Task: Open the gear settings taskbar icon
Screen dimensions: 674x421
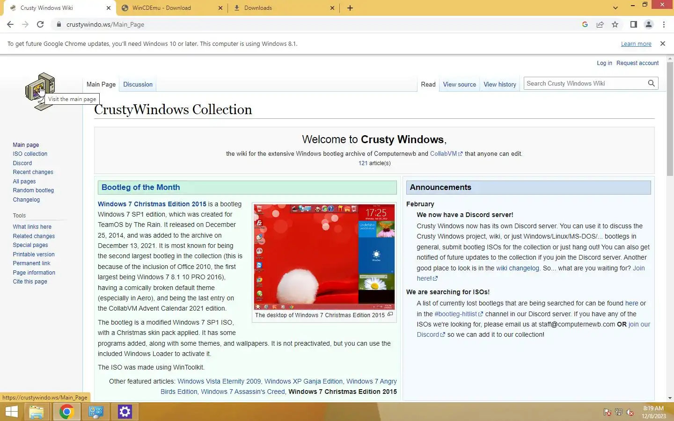Action: coord(125,412)
